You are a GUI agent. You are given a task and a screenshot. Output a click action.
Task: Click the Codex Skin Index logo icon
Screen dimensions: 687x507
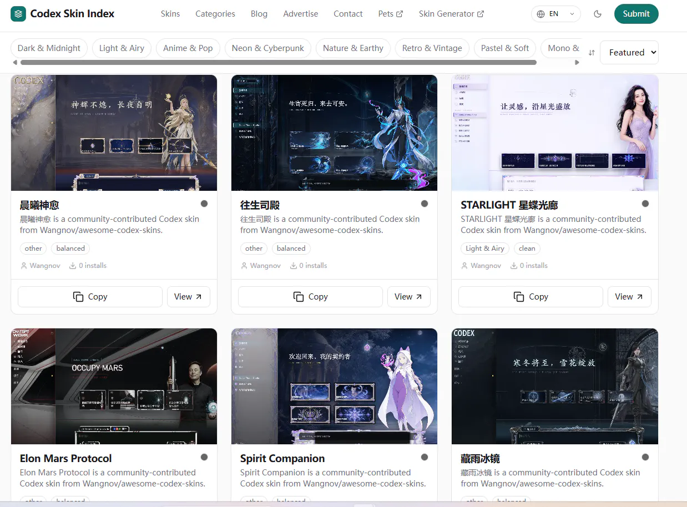18,14
